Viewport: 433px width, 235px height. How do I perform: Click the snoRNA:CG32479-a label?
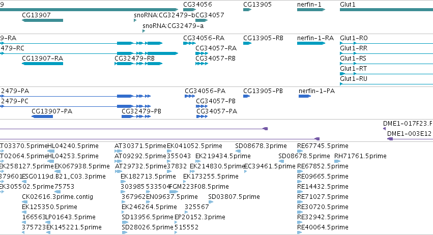tap(173, 25)
